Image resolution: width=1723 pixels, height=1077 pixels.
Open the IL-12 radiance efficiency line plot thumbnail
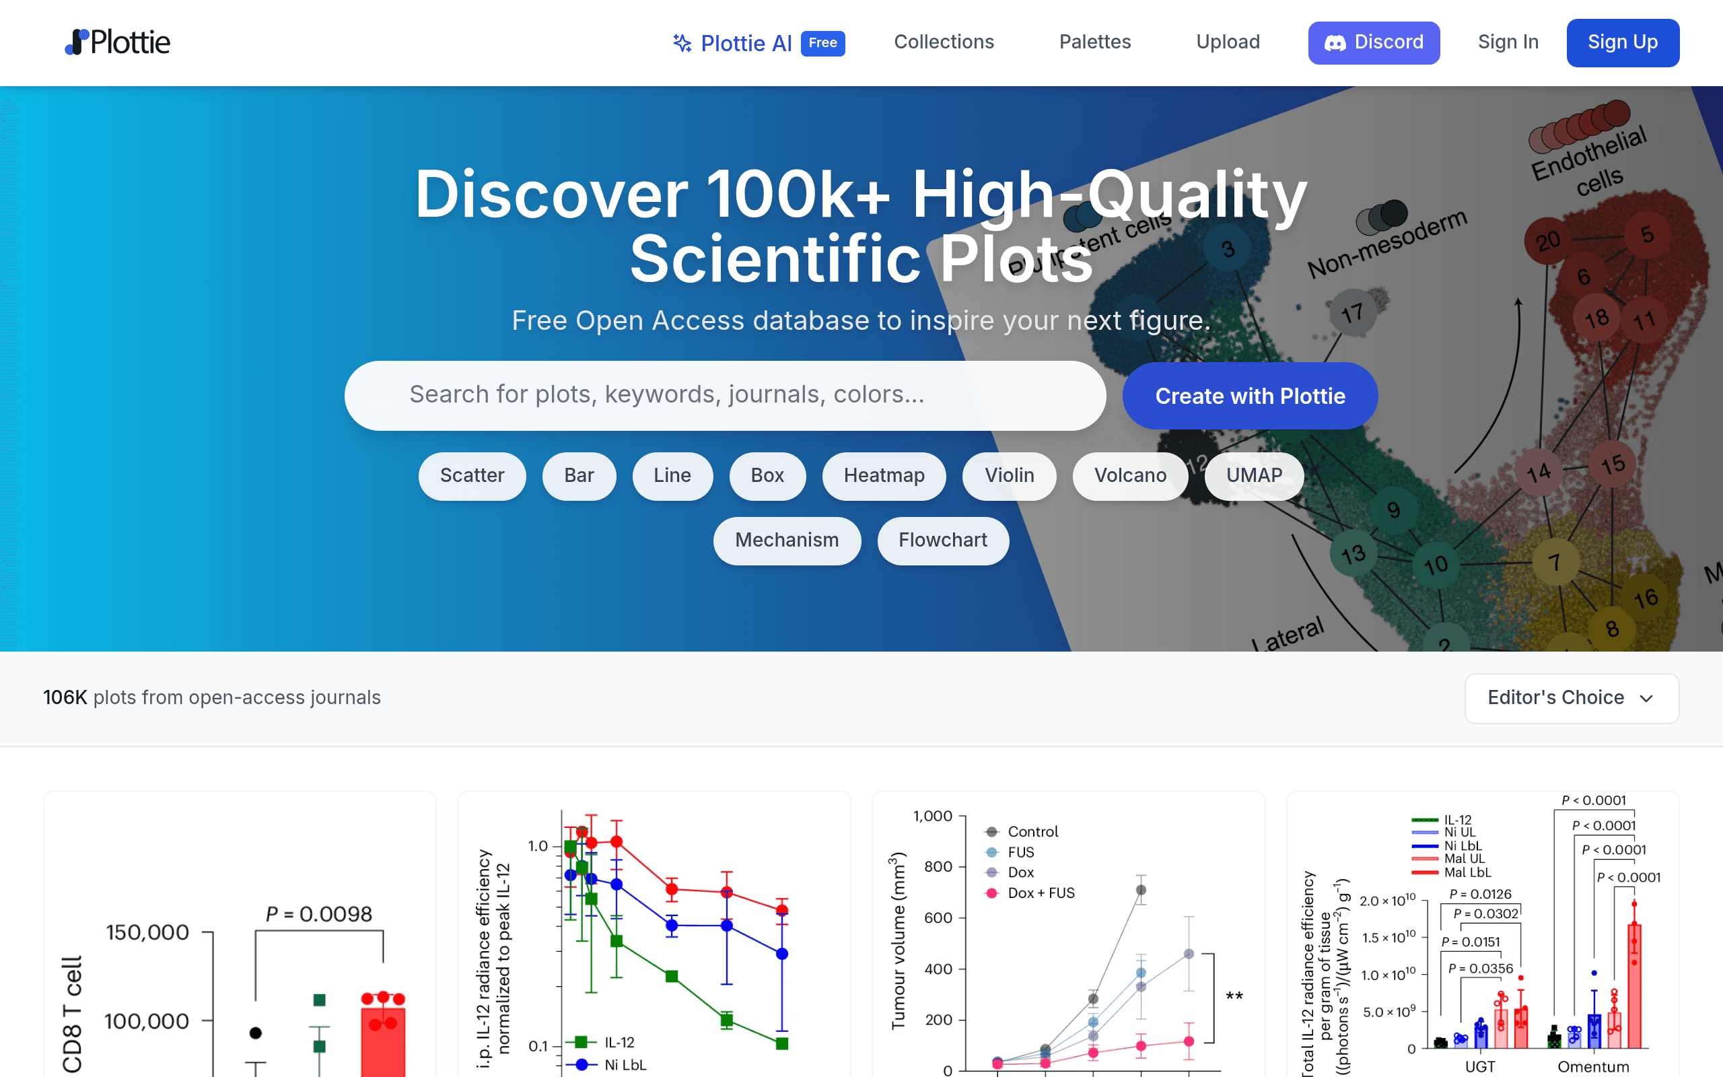(x=654, y=934)
